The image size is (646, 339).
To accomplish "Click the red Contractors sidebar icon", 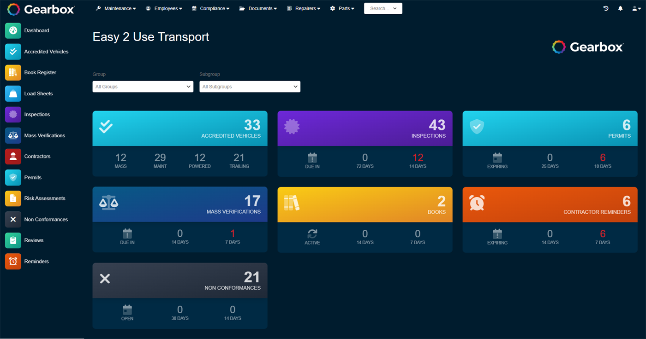I will pyautogui.click(x=13, y=156).
